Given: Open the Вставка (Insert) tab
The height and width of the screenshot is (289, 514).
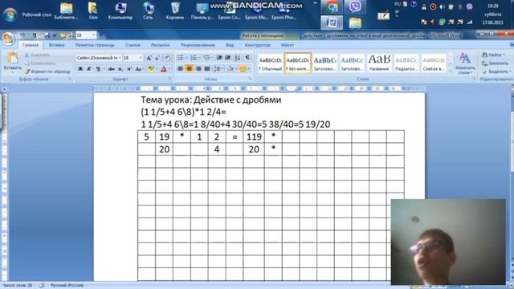Looking at the screenshot, I should coord(56,45).
